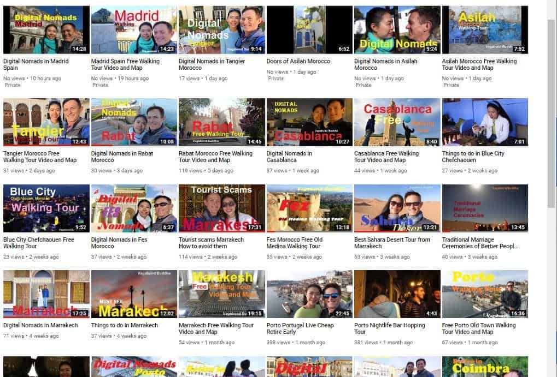Play the Asilah Morocco Free Walking Tour thumbnail

(485, 30)
